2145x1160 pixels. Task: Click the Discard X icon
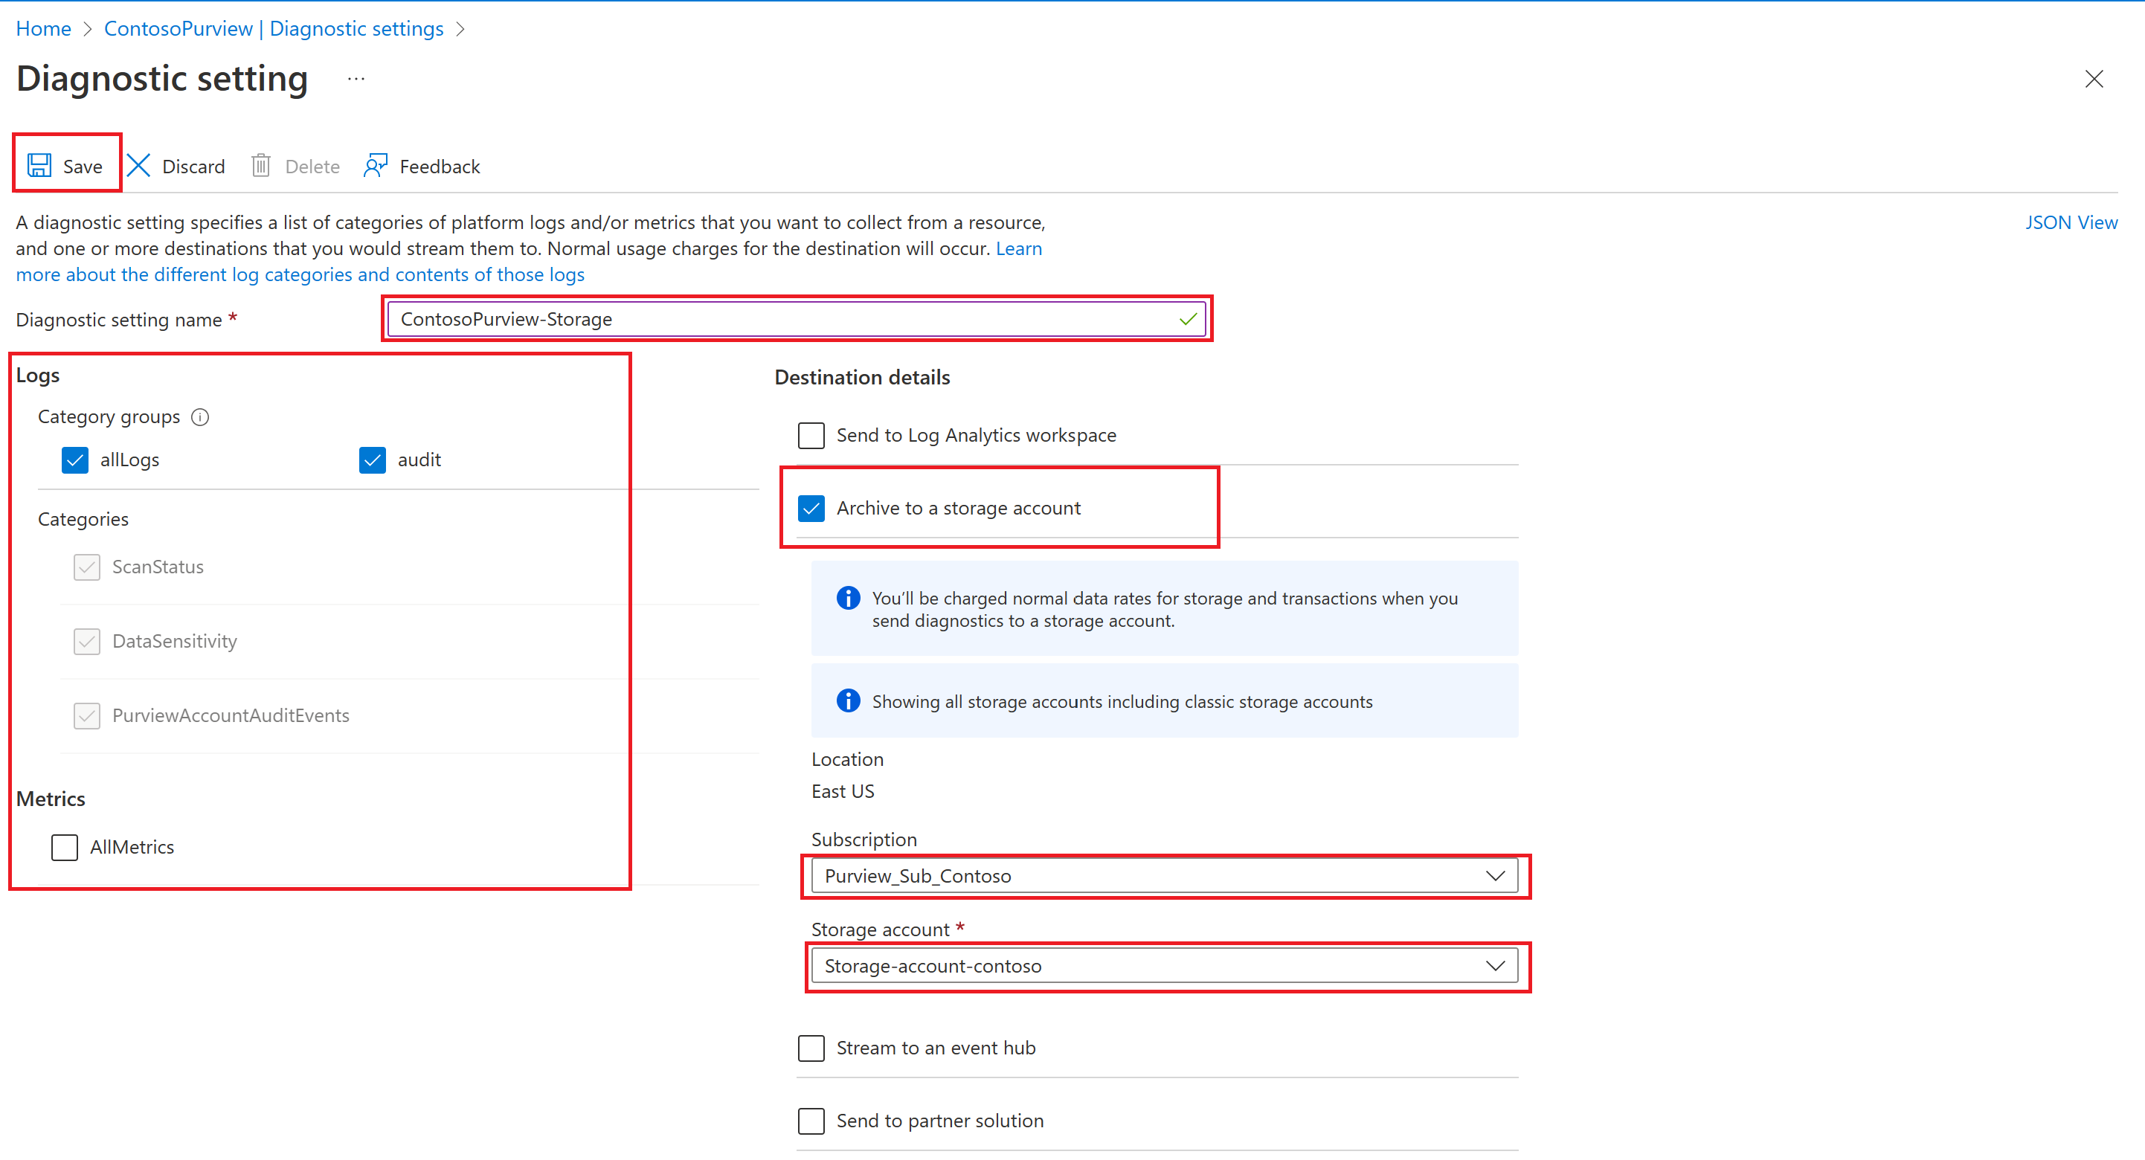click(x=138, y=166)
